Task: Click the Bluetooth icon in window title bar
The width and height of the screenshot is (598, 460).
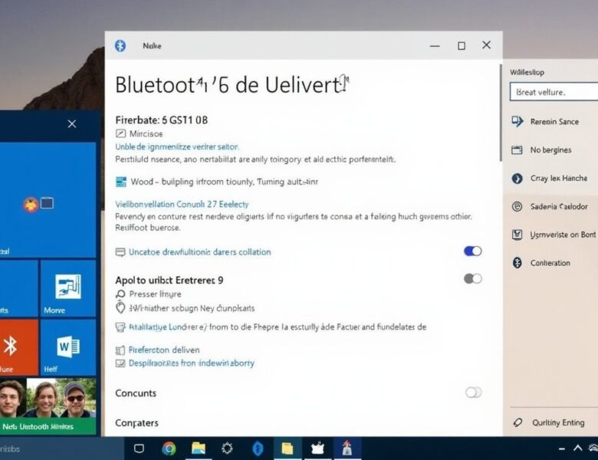Action: (120, 46)
